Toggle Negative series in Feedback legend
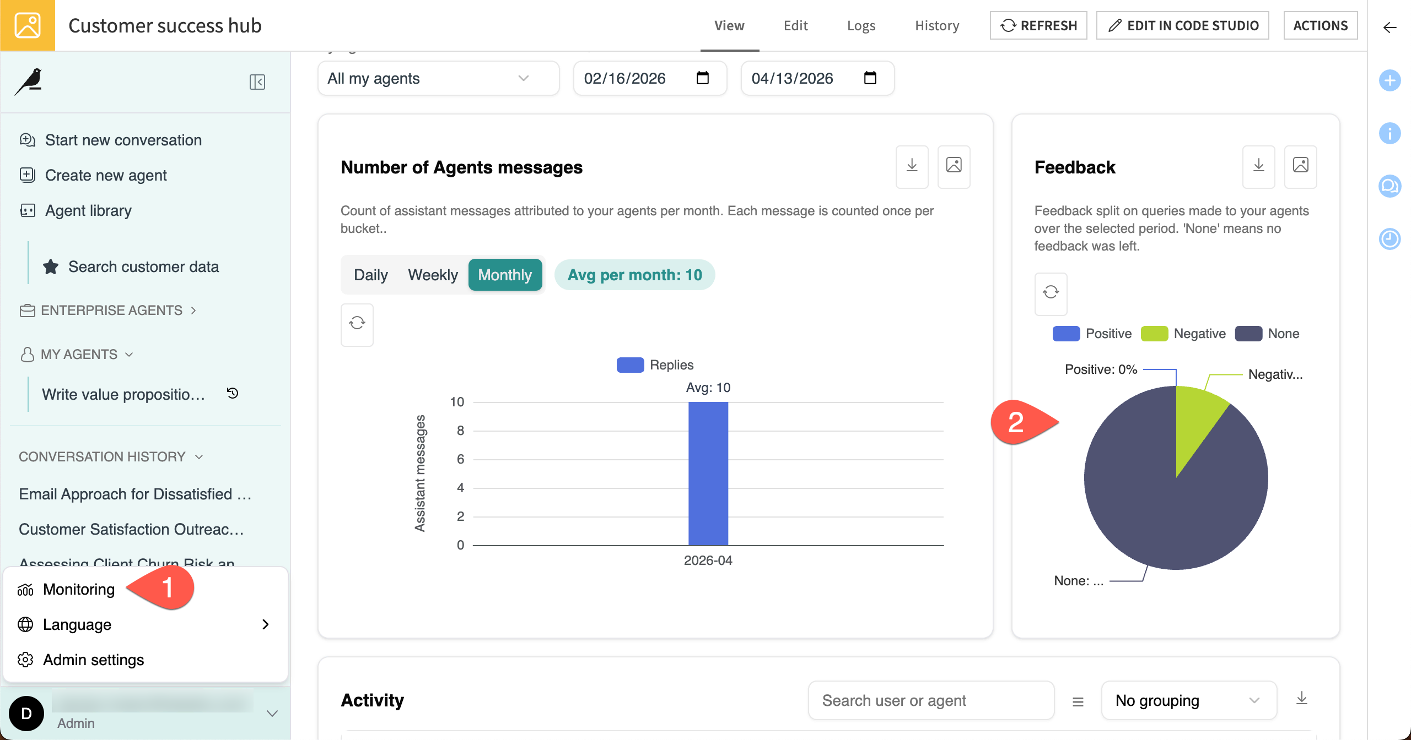1411x740 pixels. pyautogui.click(x=1183, y=334)
